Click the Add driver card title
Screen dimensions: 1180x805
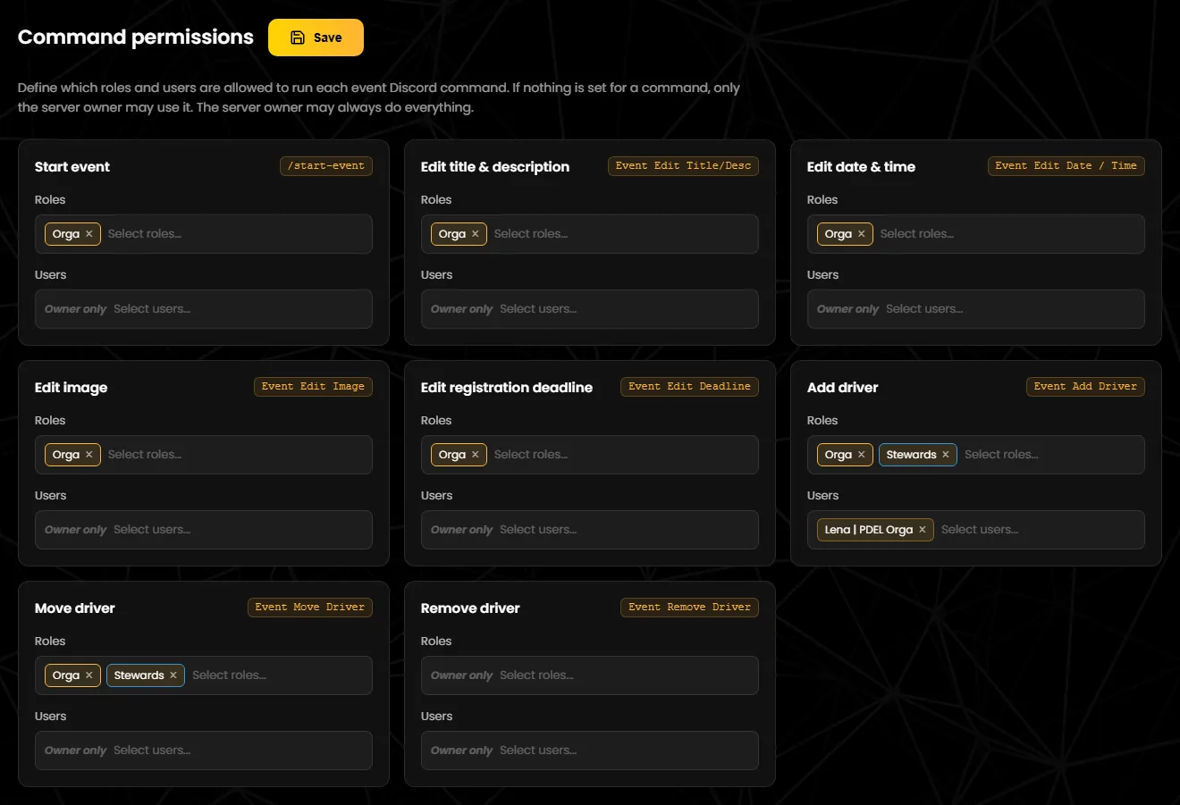pos(843,388)
